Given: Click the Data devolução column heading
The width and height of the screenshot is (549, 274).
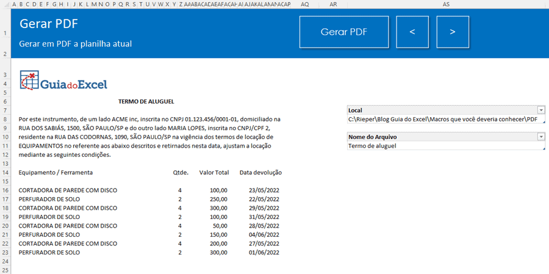Looking at the screenshot, I should point(260,173).
